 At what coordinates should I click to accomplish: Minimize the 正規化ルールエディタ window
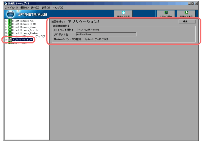tap(189, 4)
